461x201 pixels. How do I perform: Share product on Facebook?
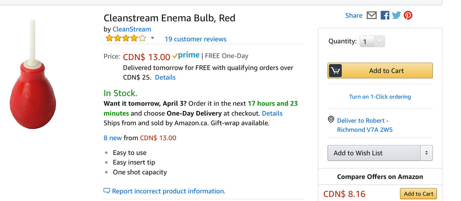pos(385,15)
